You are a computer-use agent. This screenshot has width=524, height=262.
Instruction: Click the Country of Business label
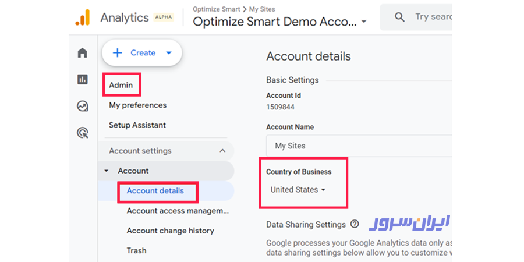[x=299, y=172]
